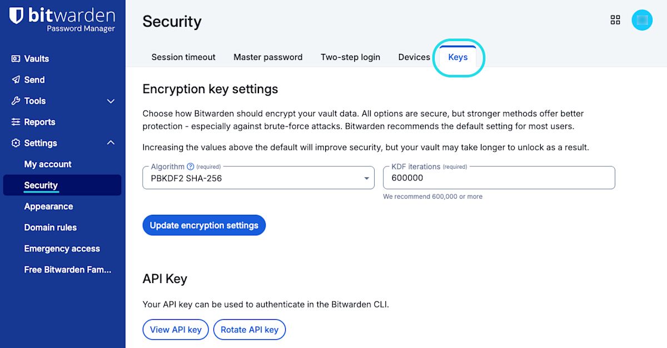This screenshot has width=667, height=348.
Task: Open Emergency access settings
Action: pyautogui.click(x=62, y=248)
